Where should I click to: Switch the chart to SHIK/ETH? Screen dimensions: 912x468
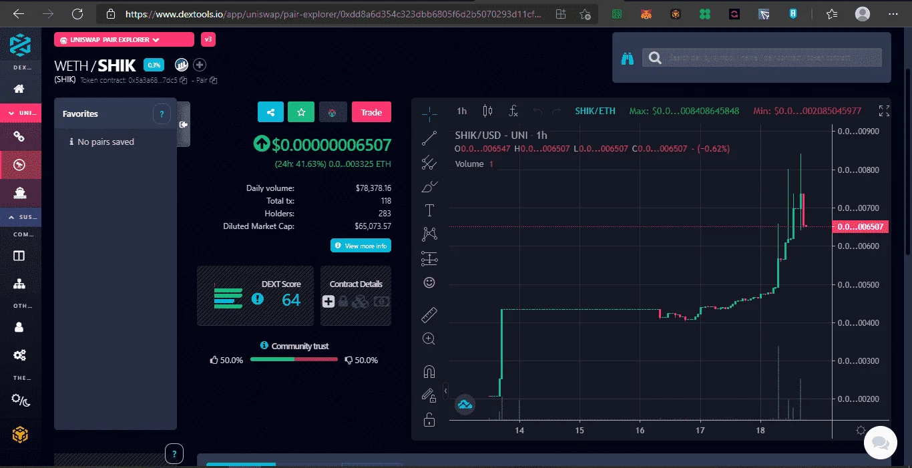pyautogui.click(x=595, y=111)
